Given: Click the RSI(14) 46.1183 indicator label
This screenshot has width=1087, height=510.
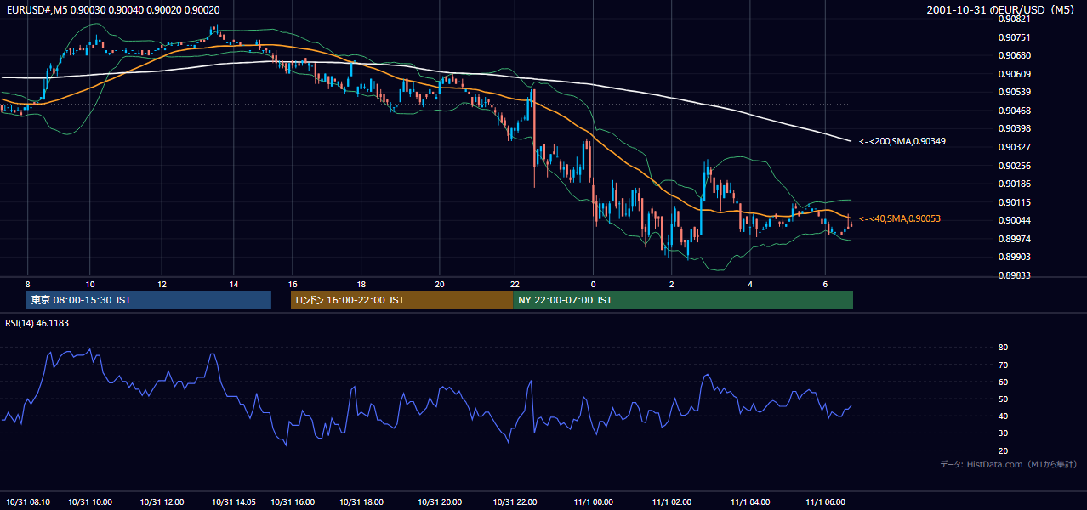Looking at the screenshot, I should click(x=37, y=323).
